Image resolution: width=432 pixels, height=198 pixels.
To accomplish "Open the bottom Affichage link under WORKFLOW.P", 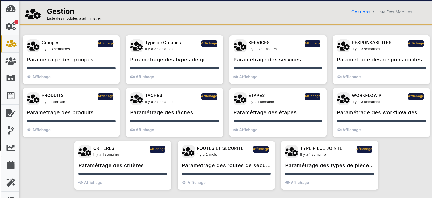I will 349,130.
